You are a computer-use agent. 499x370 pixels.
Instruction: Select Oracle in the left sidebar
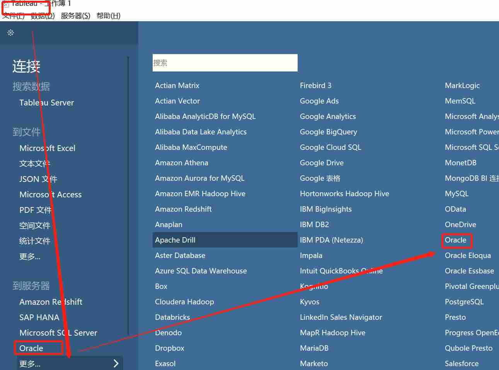tap(31, 348)
